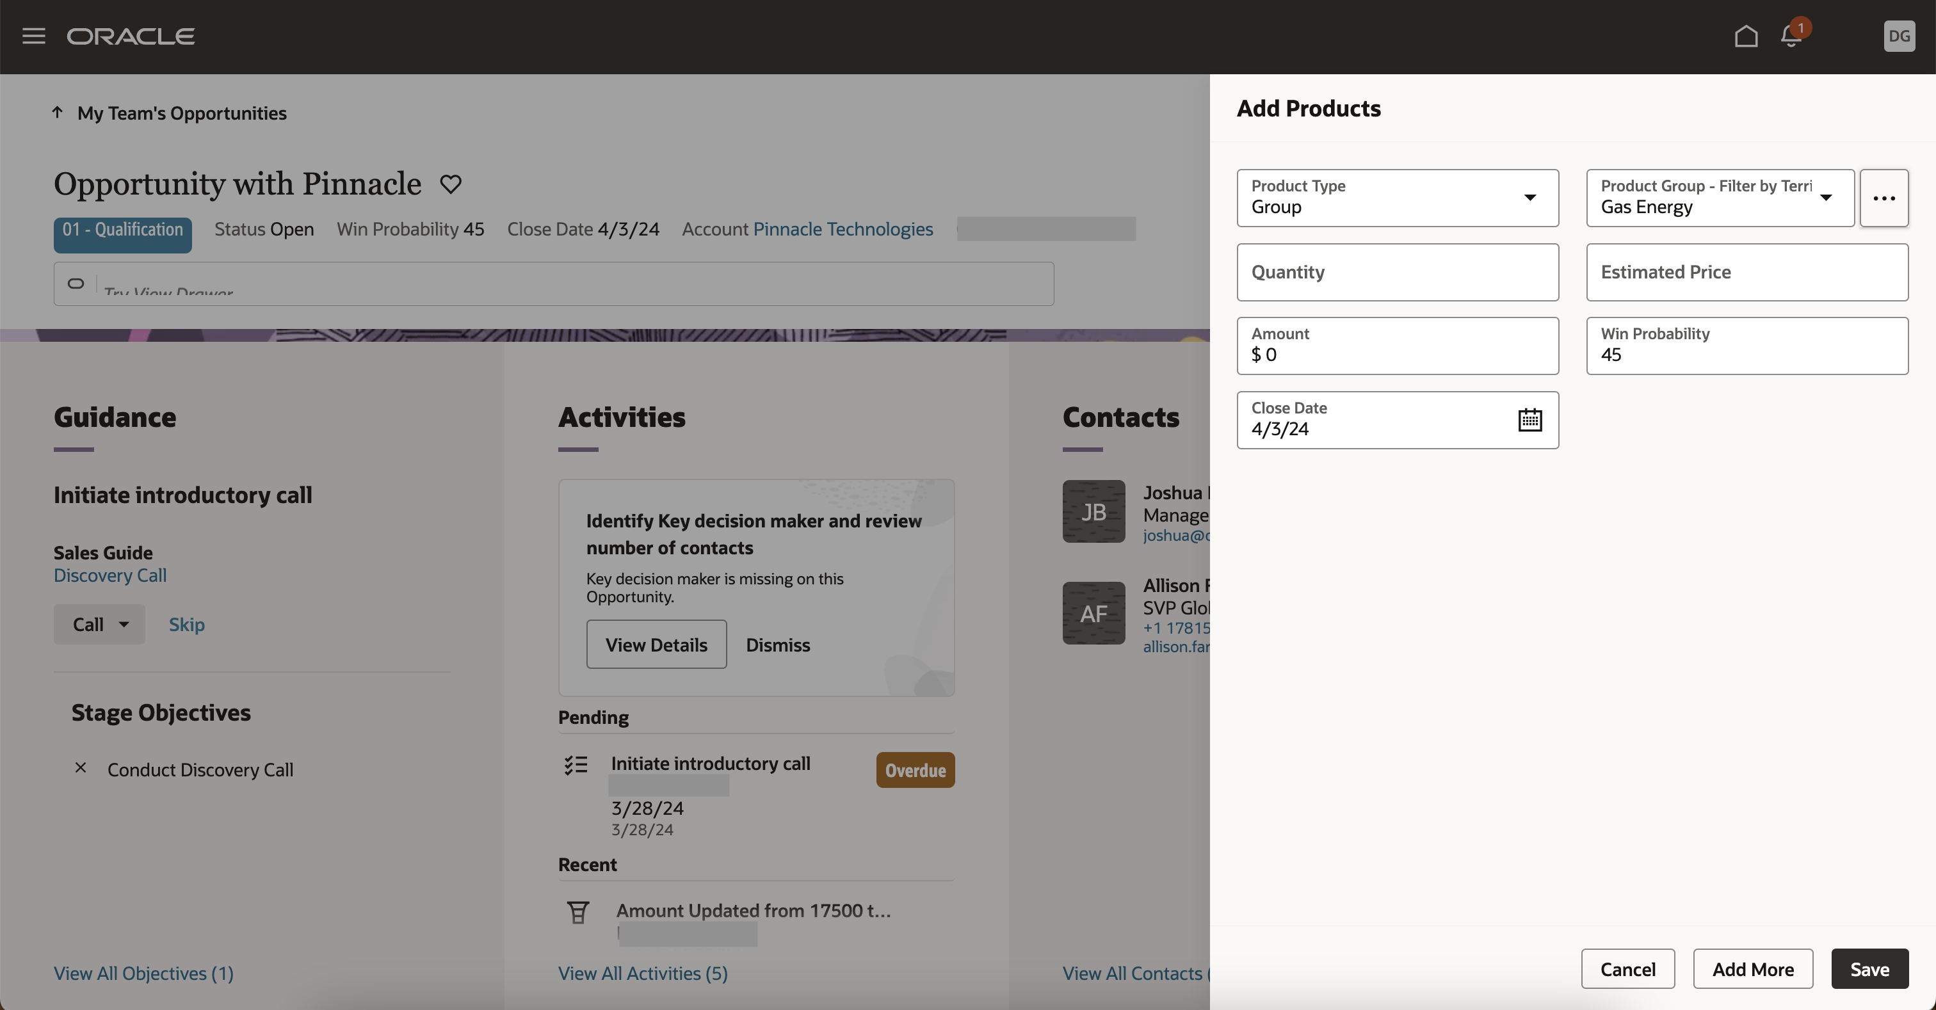Click checklist icon on Initiate introductory call
Screen dimensions: 1936x1010
[576, 764]
